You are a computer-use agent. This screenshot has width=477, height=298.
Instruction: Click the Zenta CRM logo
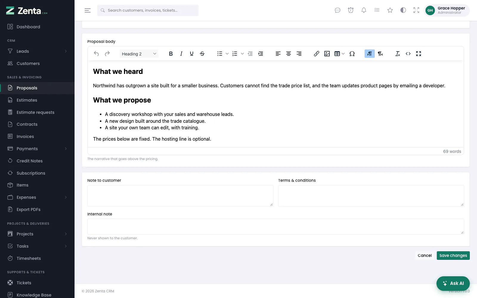pos(27,11)
